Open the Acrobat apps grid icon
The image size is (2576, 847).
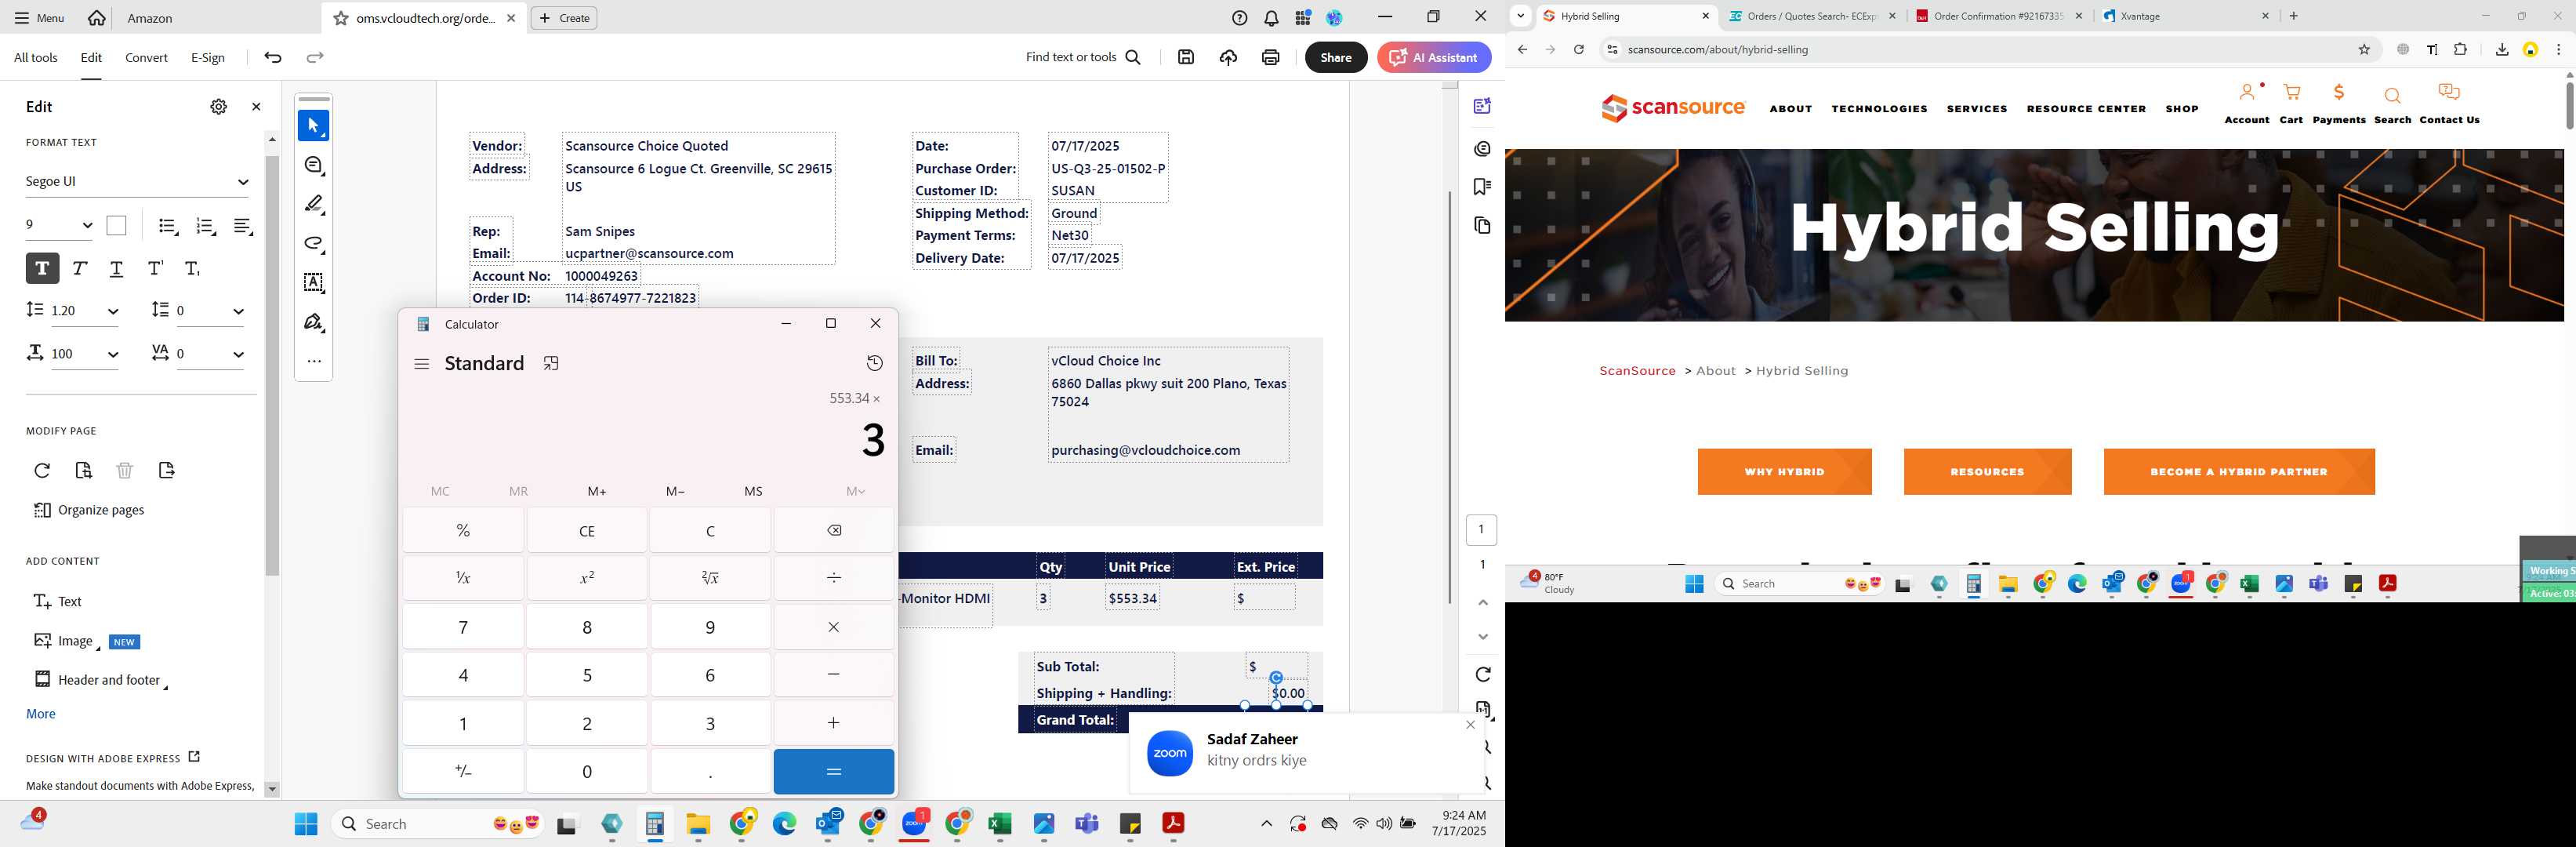coord(1303,18)
